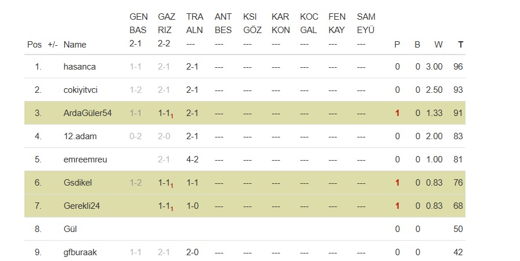Open Gerekli24's entry in the standings

pyautogui.click(x=81, y=206)
